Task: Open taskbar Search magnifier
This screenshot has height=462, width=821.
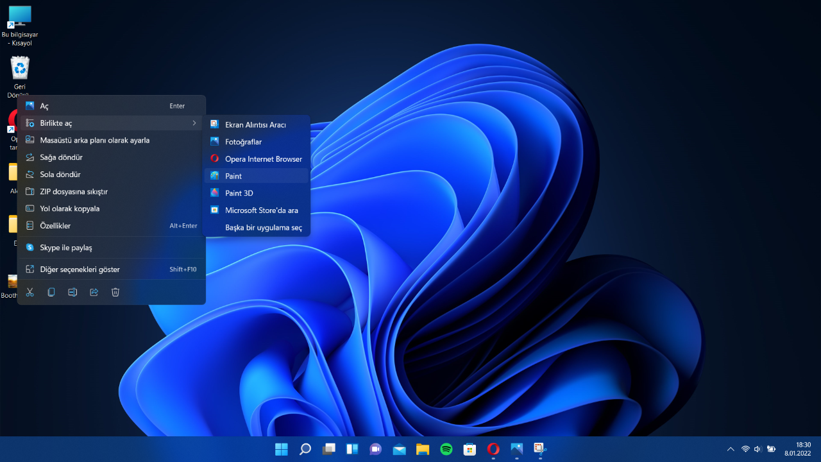Action: click(x=305, y=449)
